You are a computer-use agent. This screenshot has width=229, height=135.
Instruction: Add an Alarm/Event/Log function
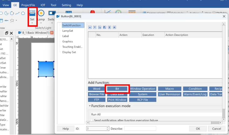(195, 94)
